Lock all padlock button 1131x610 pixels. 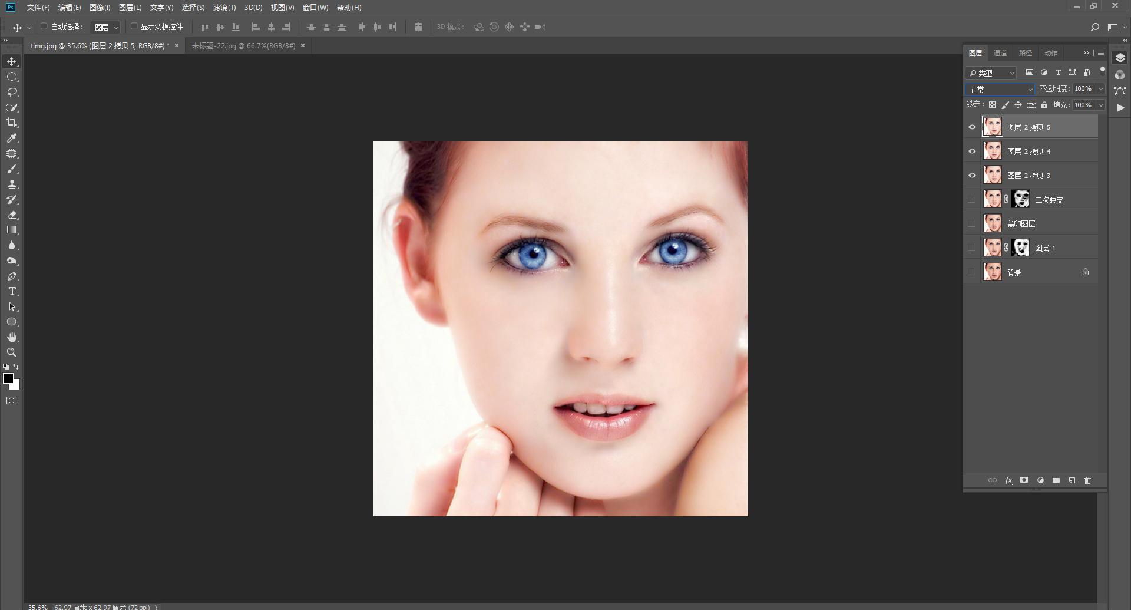pos(1044,105)
